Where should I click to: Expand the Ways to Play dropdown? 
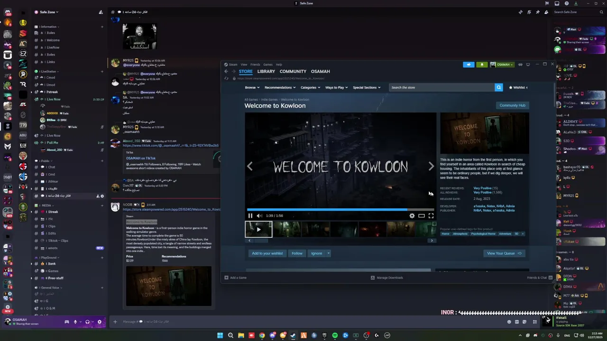(x=337, y=88)
